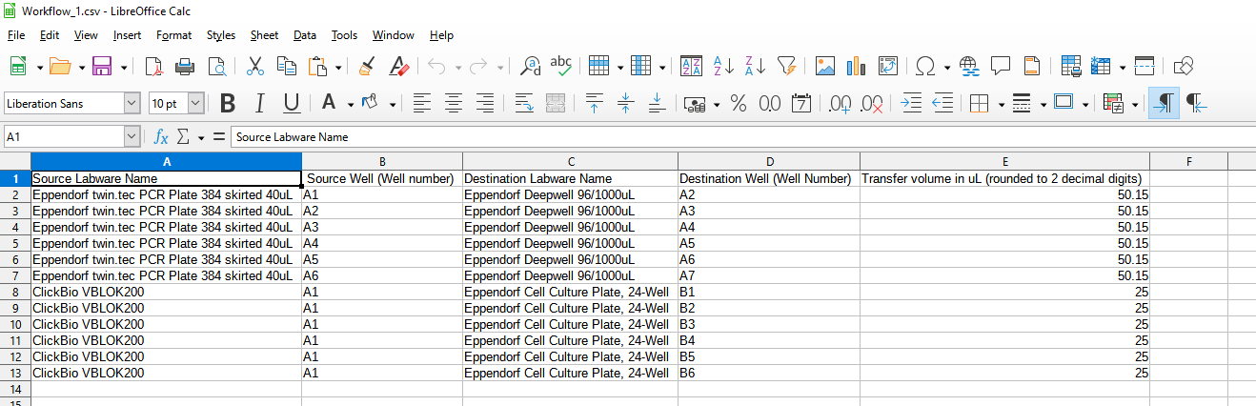Enable left-to-right text direction
The width and height of the screenshot is (1256, 406).
pyautogui.click(x=1164, y=103)
